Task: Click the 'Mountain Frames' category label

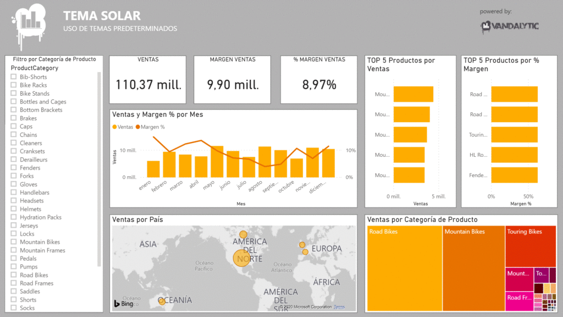Action: coord(42,250)
